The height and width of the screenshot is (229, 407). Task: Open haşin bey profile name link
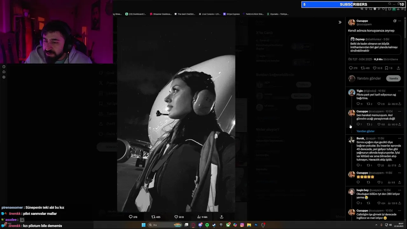[x=362, y=190]
